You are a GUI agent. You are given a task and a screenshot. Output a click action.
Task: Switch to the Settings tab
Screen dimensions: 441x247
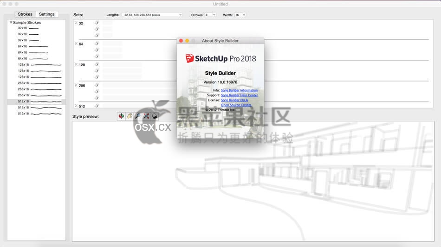[x=47, y=14]
